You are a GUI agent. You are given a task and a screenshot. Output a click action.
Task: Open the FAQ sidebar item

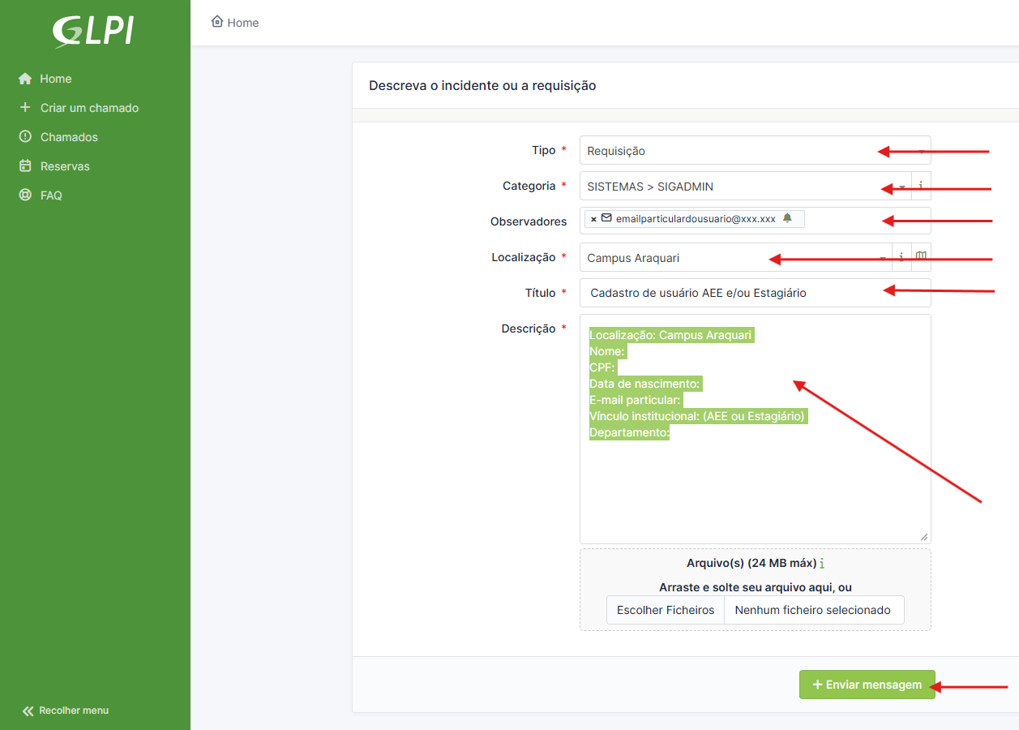[51, 195]
